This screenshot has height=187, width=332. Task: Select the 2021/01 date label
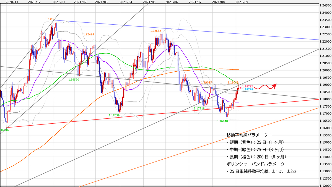tap(59, 2)
